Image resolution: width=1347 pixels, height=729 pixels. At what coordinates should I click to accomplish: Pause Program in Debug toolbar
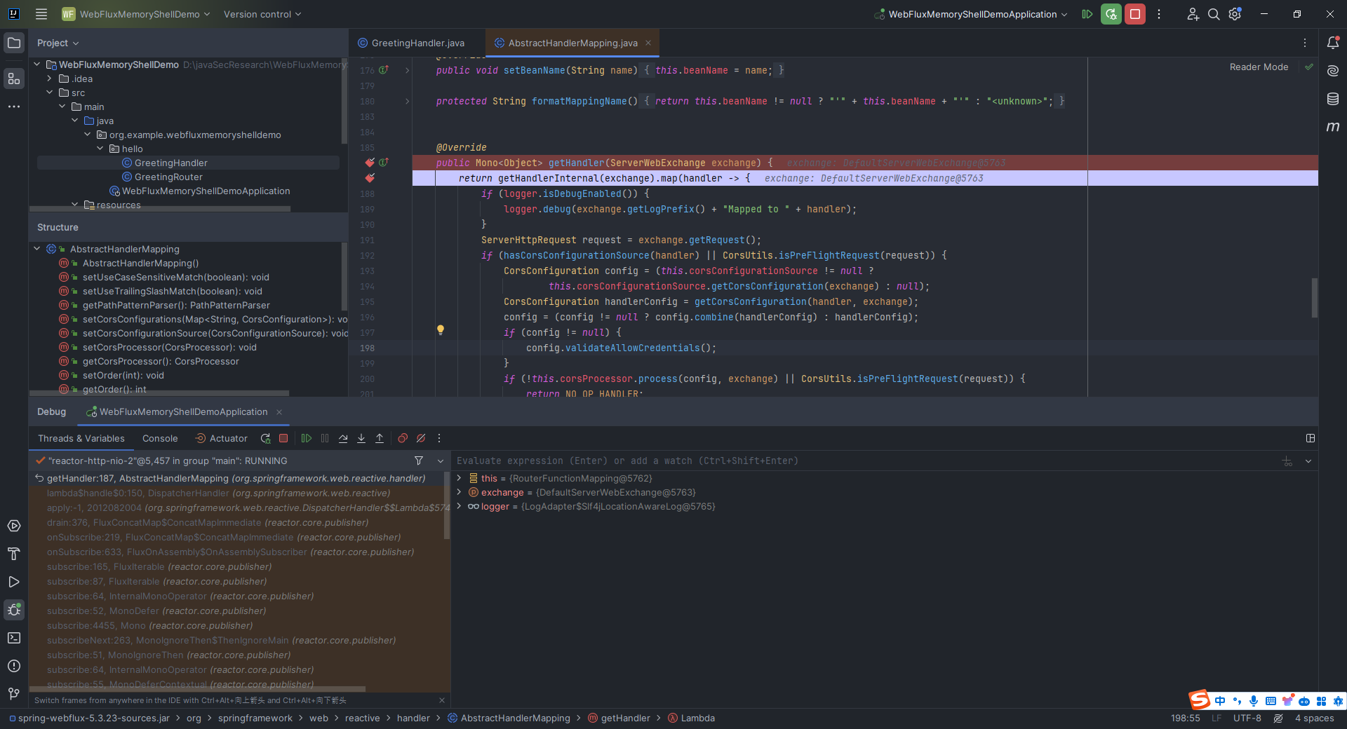coord(325,439)
